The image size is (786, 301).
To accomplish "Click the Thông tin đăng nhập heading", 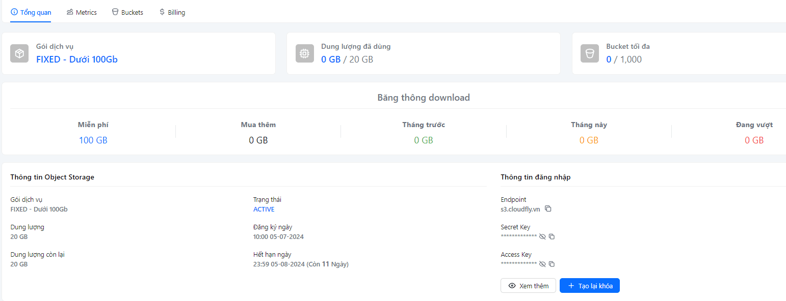I will [x=536, y=177].
